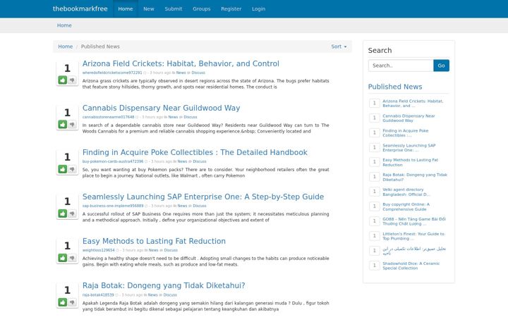This screenshot has height=317, width=508.
Task: Open sidebar link Seamlessly Launching SAP Enterprise One
Action: (409, 148)
